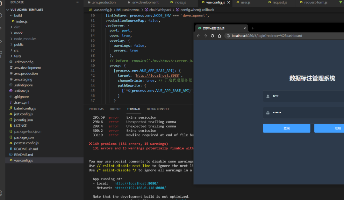The image size is (344, 200).
Task: Open .gitignore file in explorer
Action: tap(21, 97)
